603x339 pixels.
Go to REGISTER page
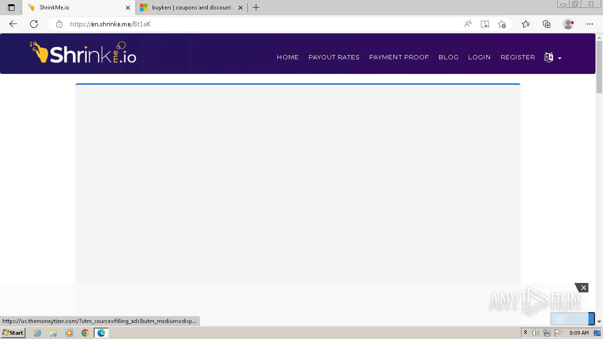click(x=518, y=57)
